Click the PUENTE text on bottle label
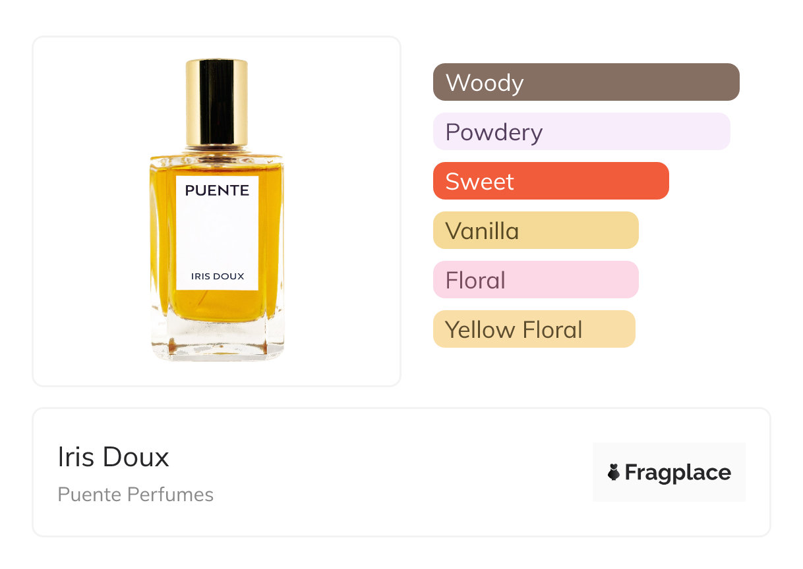The height and width of the screenshot is (569, 803). (x=217, y=191)
